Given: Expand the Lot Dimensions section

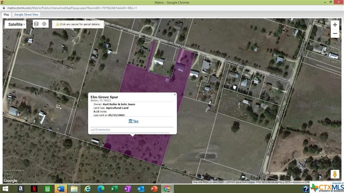Looking at the screenshot, I should (100, 130).
